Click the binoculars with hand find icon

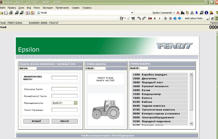tap(139, 18)
